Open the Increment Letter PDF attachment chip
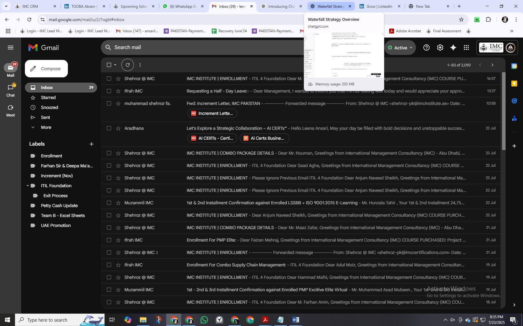The height and width of the screenshot is (326, 523). point(212,113)
